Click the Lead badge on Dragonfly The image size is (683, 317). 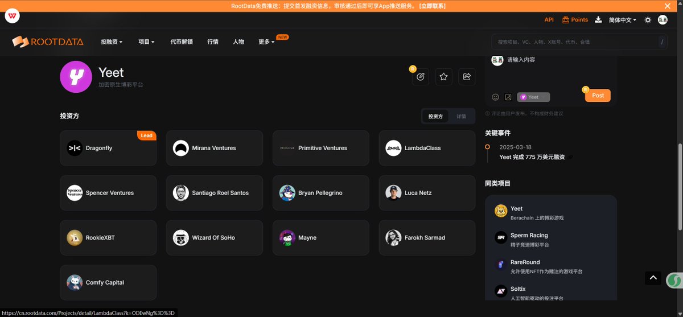coord(147,135)
